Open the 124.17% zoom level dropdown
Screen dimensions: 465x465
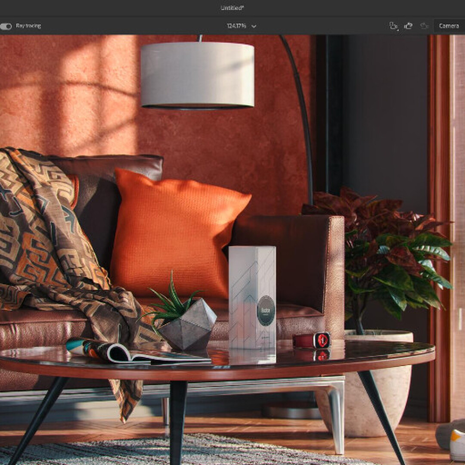point(241,26)
